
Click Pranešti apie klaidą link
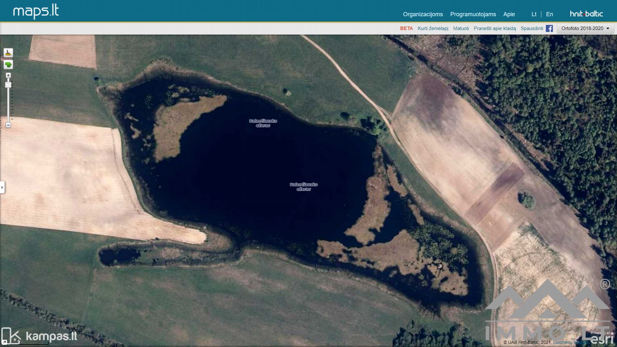click(495, 29)
